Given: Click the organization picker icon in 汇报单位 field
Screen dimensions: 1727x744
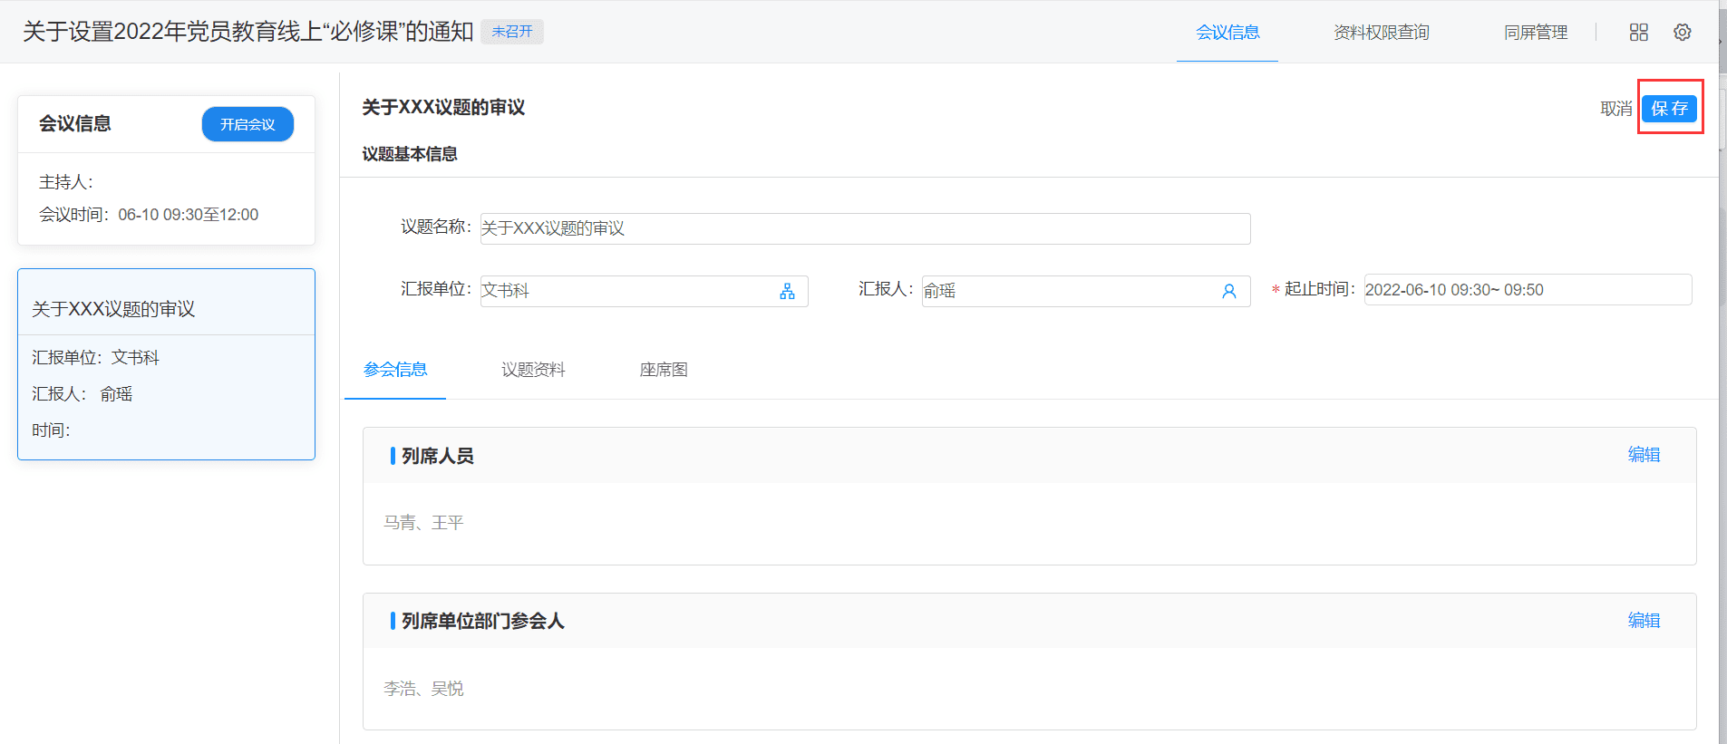Looking at the screenshot, I should (787, 291).
